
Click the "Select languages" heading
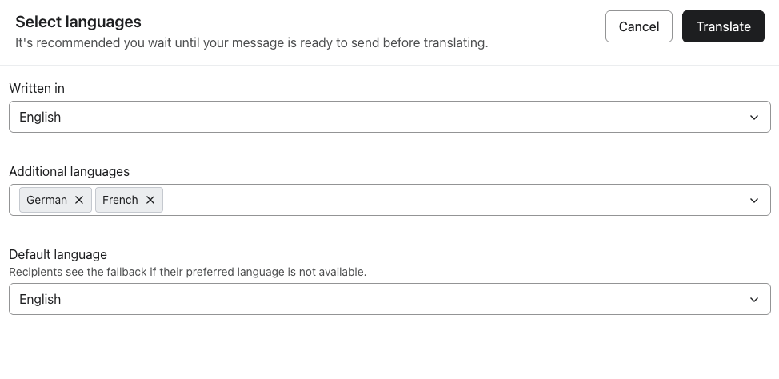click(x=78, y=22)
